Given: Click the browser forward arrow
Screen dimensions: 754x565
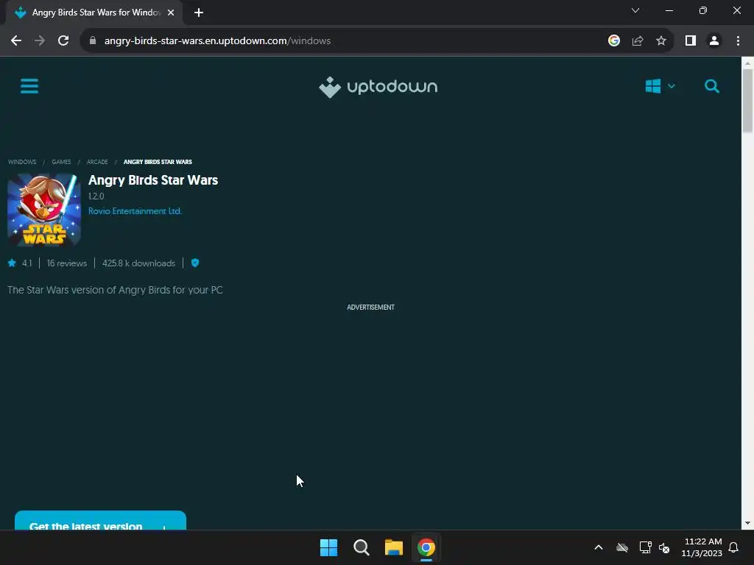Looking at the screenshot, I should [x=40, y=41].
